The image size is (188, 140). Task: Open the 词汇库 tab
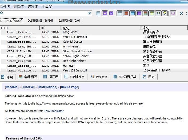tap(51, 77)
